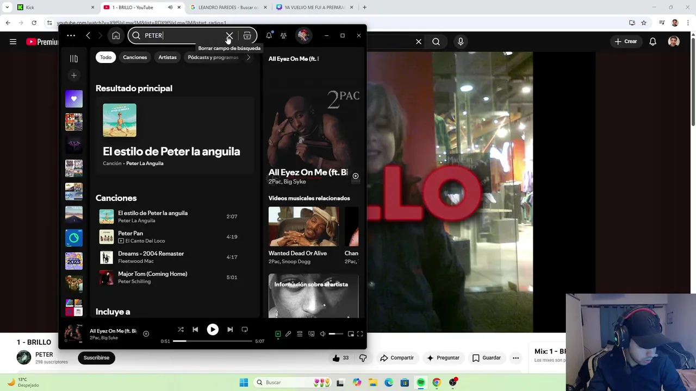Switch to the LEANDRO PAREDES browser tab
696x391 pixels.
click(228, 8)
